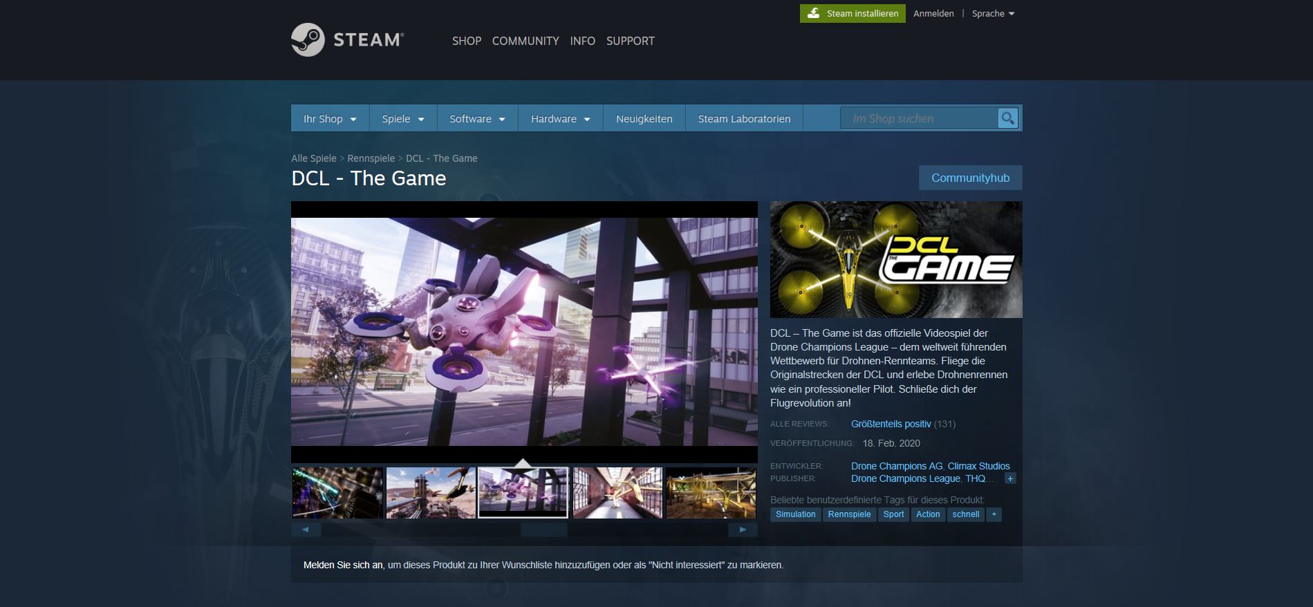This screenshot has height=607, width=1313.
Task: Open the Hardware dropdown menu
Action: [560, 118]
